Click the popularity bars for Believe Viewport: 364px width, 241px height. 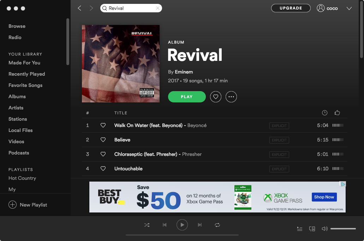[x=338, y=140]
